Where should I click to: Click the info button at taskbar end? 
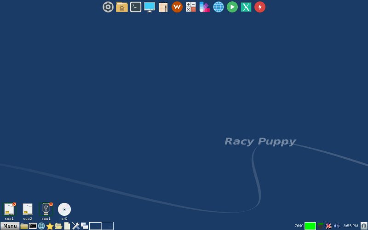tap(364, 226)
